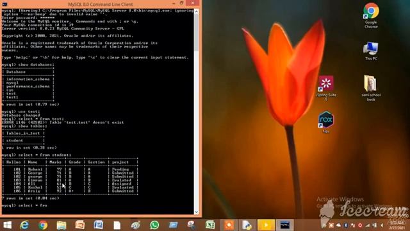Open Microsoft Excel from the taskbar
The width and height of the screenshot is (410, 231).
(x=210, y=225)
